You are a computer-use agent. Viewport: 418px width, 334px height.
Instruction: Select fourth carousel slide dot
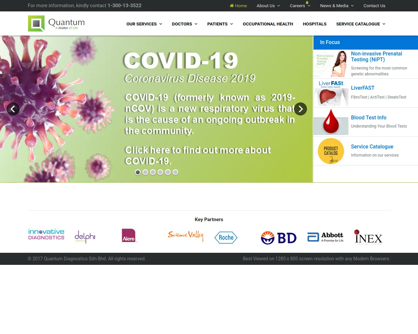(160, 172)
